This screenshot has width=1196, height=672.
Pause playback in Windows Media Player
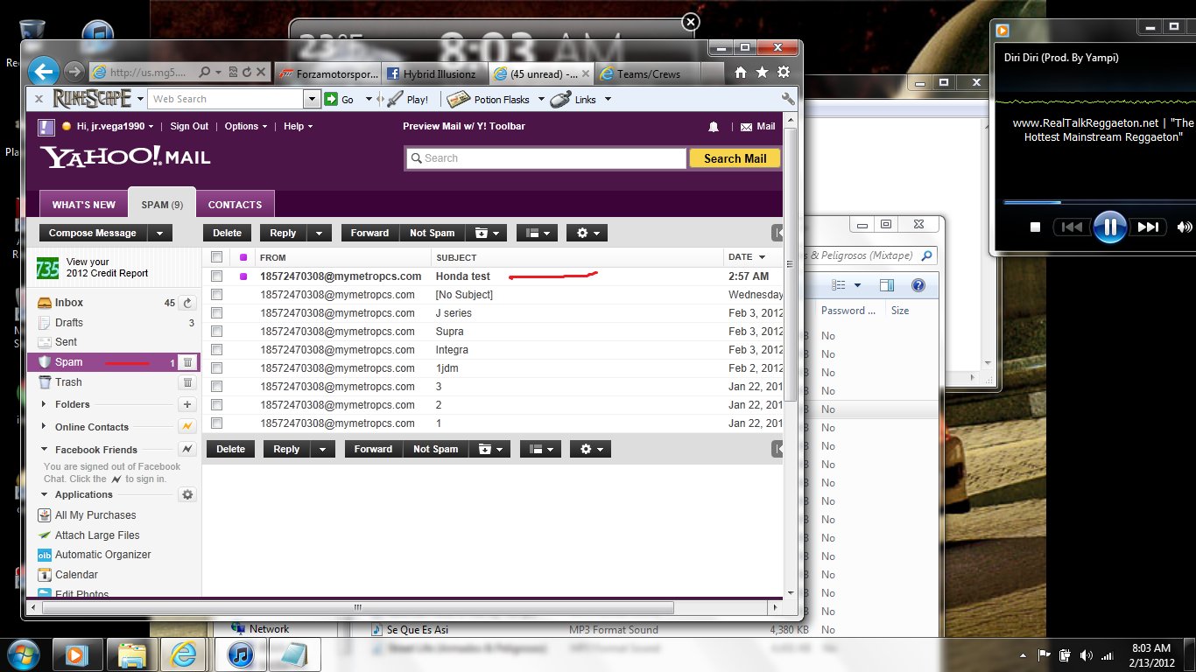pyautogui.click(x=1109, y=227)
